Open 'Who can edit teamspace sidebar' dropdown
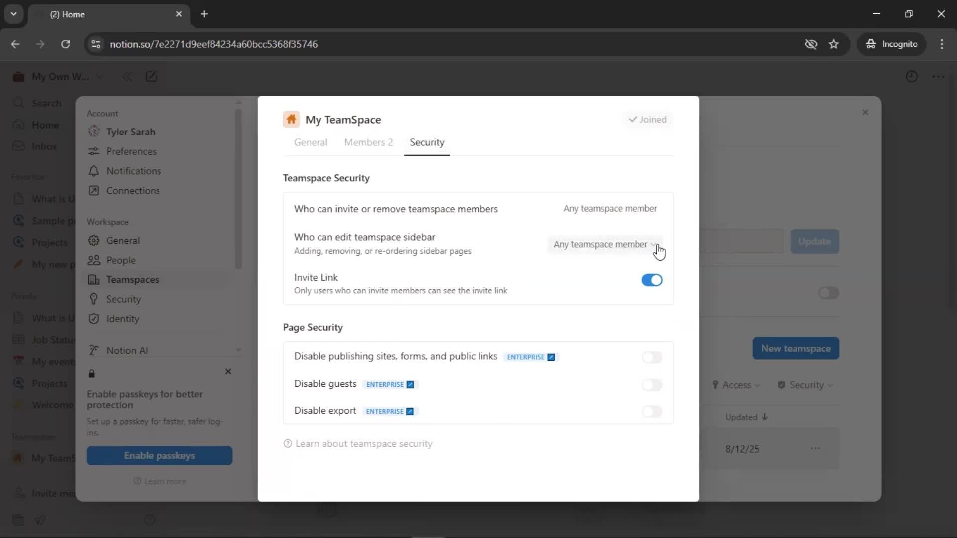The height and width of the screenshot is (538, 957). pyautogui.click(x=606, y=245)
